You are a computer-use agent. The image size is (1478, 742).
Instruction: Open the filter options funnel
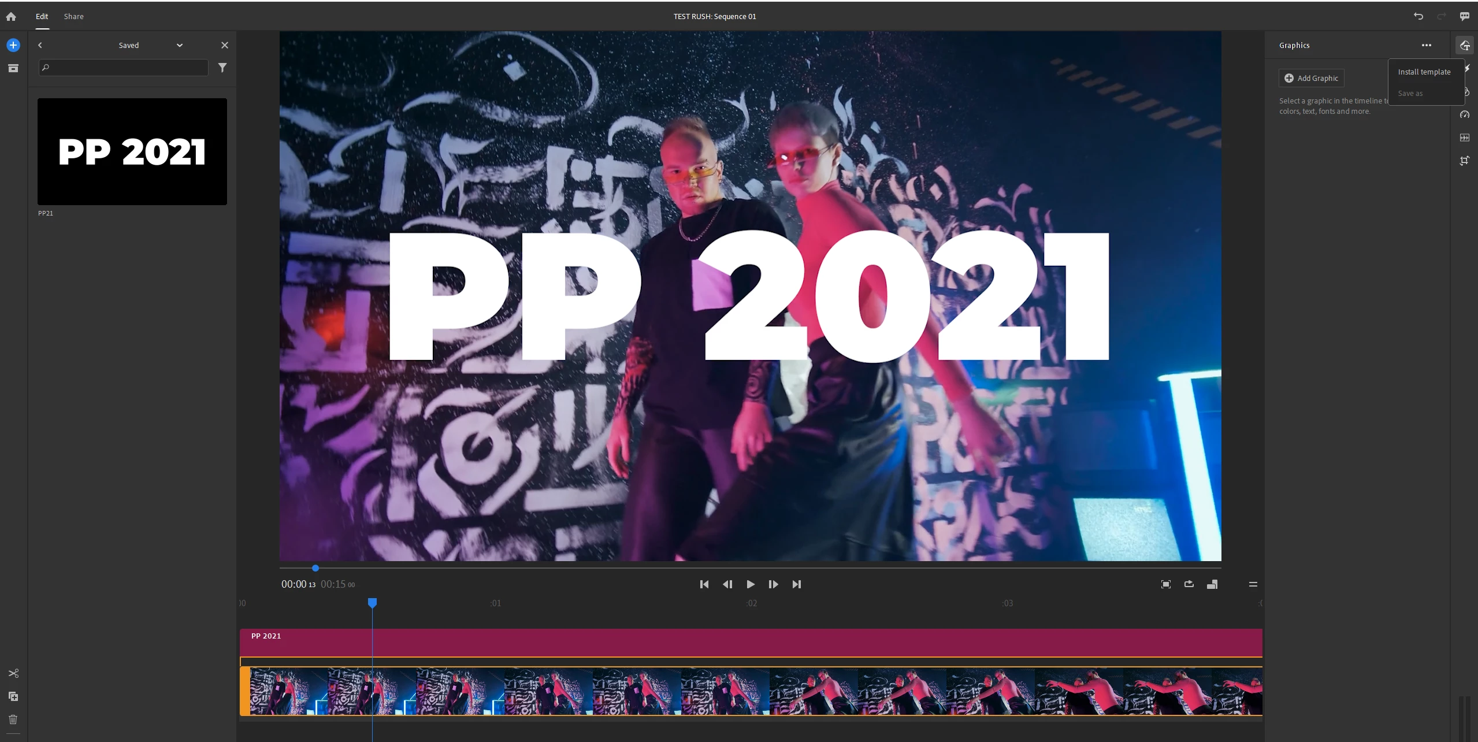[222, 68]
